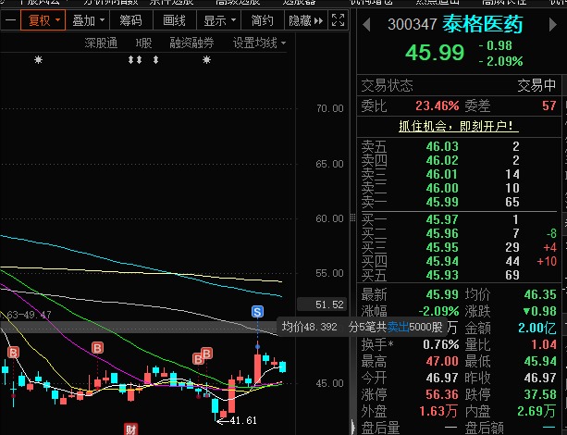Open the 叠加 overlay dropdown

(x=88, y=20)
